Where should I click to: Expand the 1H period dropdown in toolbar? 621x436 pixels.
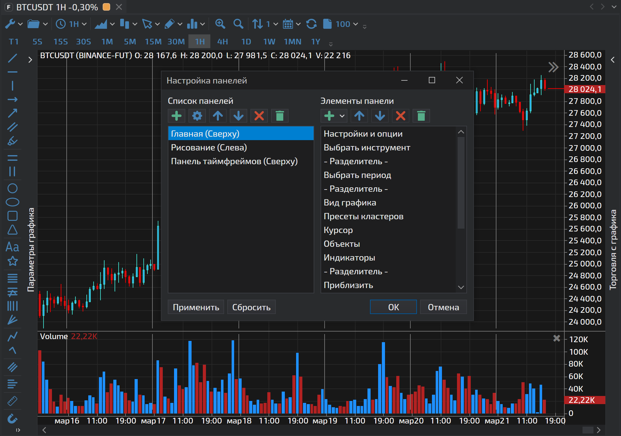click(x=84, y=24)
